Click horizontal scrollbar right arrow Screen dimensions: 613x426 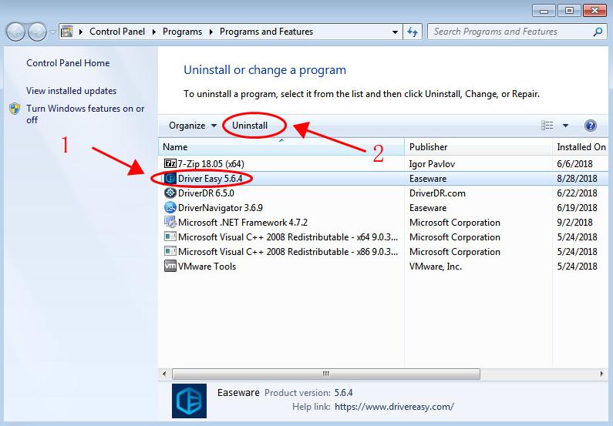coord(601,374)
